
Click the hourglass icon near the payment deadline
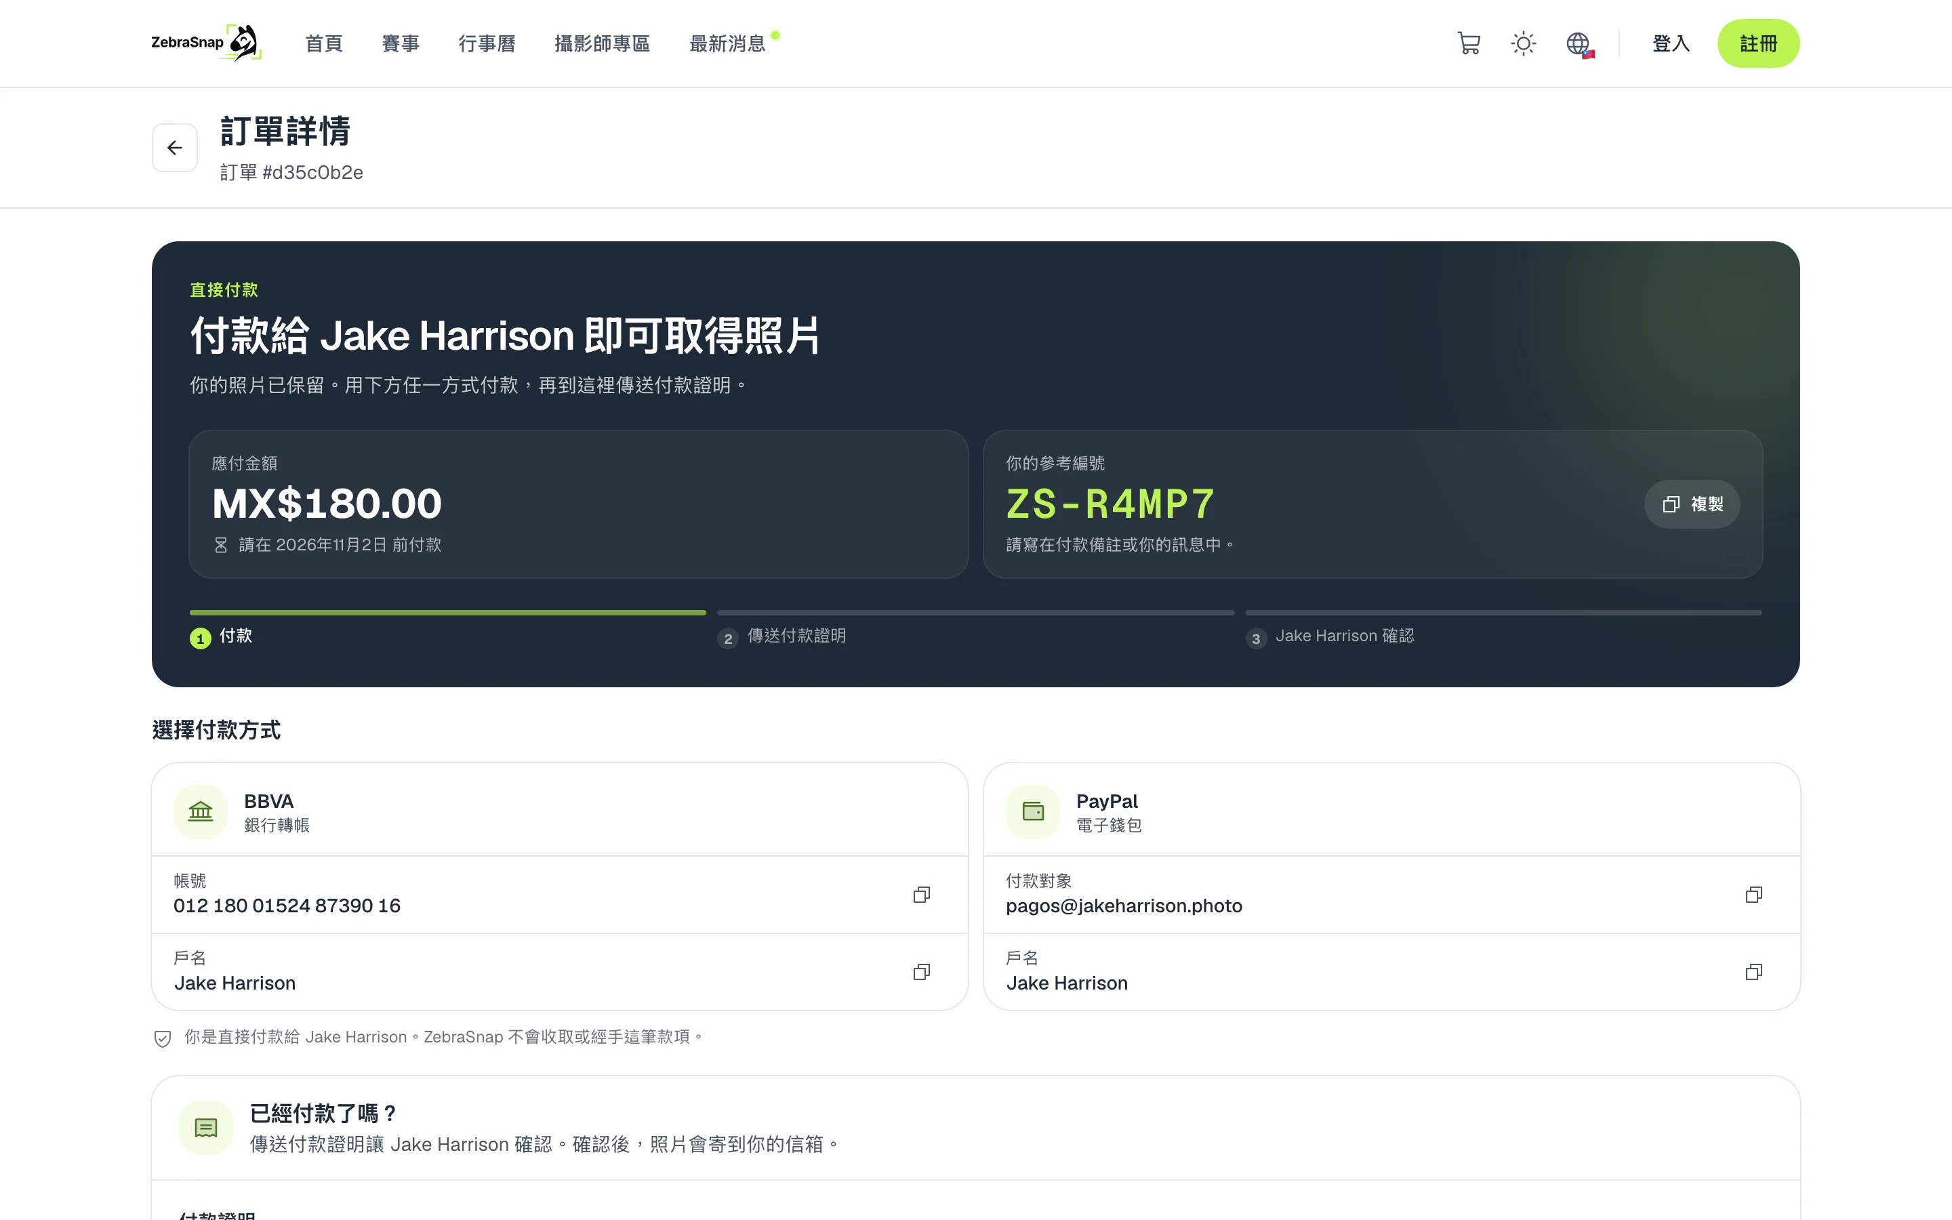pyautogui.click(x=221, y=546)
